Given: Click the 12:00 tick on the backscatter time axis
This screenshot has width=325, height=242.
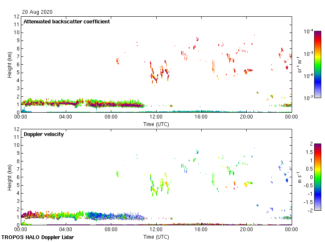Looking at the screenshot, I should pyautogui.click(x=156, y=118).
